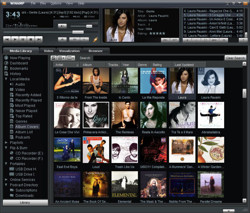Viewport: 250px width, 213px height.
Task: Click the Previous track button
Action: point(7,39)
